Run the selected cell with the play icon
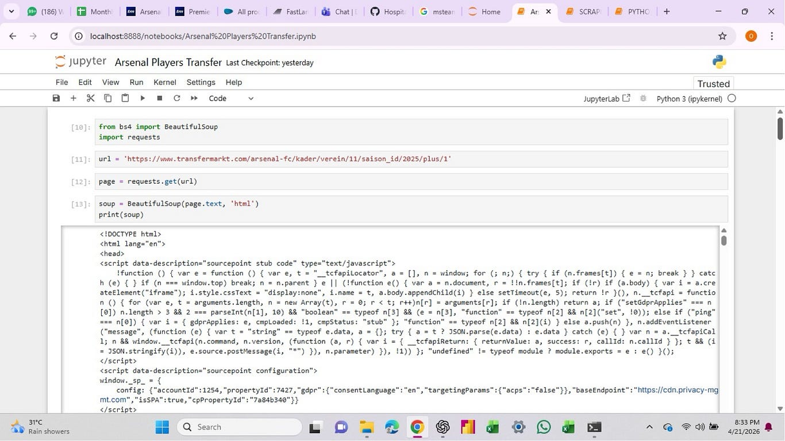Viewport: 785px width, 441px height. tap(143, 98)
